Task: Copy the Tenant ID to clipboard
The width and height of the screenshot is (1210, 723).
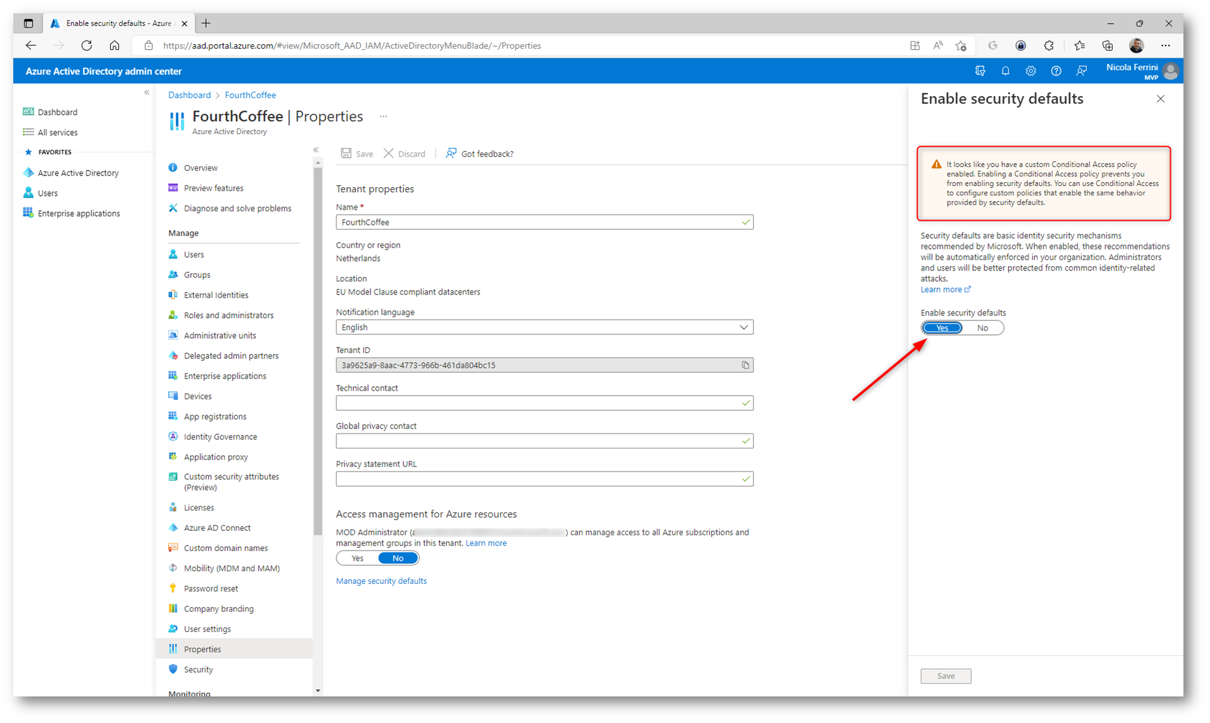Action: point(745,365)
